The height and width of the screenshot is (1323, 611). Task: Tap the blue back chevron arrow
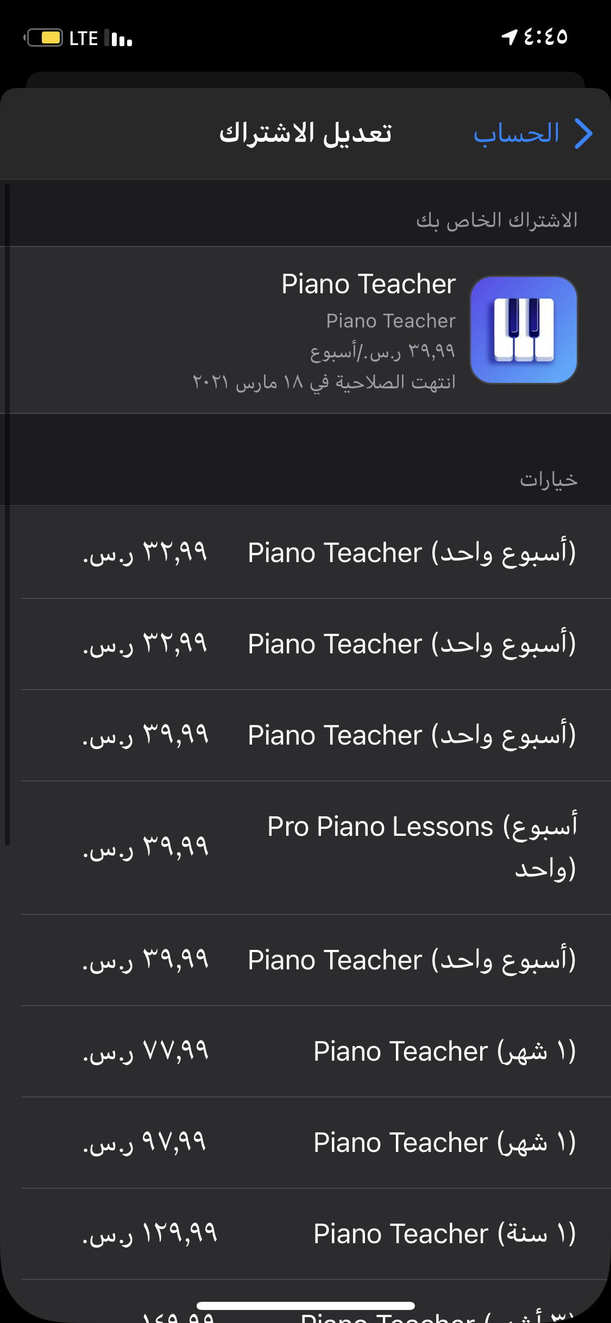point(583,134)
